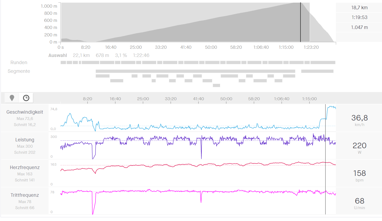Image resolution: width=382 pixels, height=221 pixels.
Task: Click the 18,7 km distance readout
Action: (359, 8)
